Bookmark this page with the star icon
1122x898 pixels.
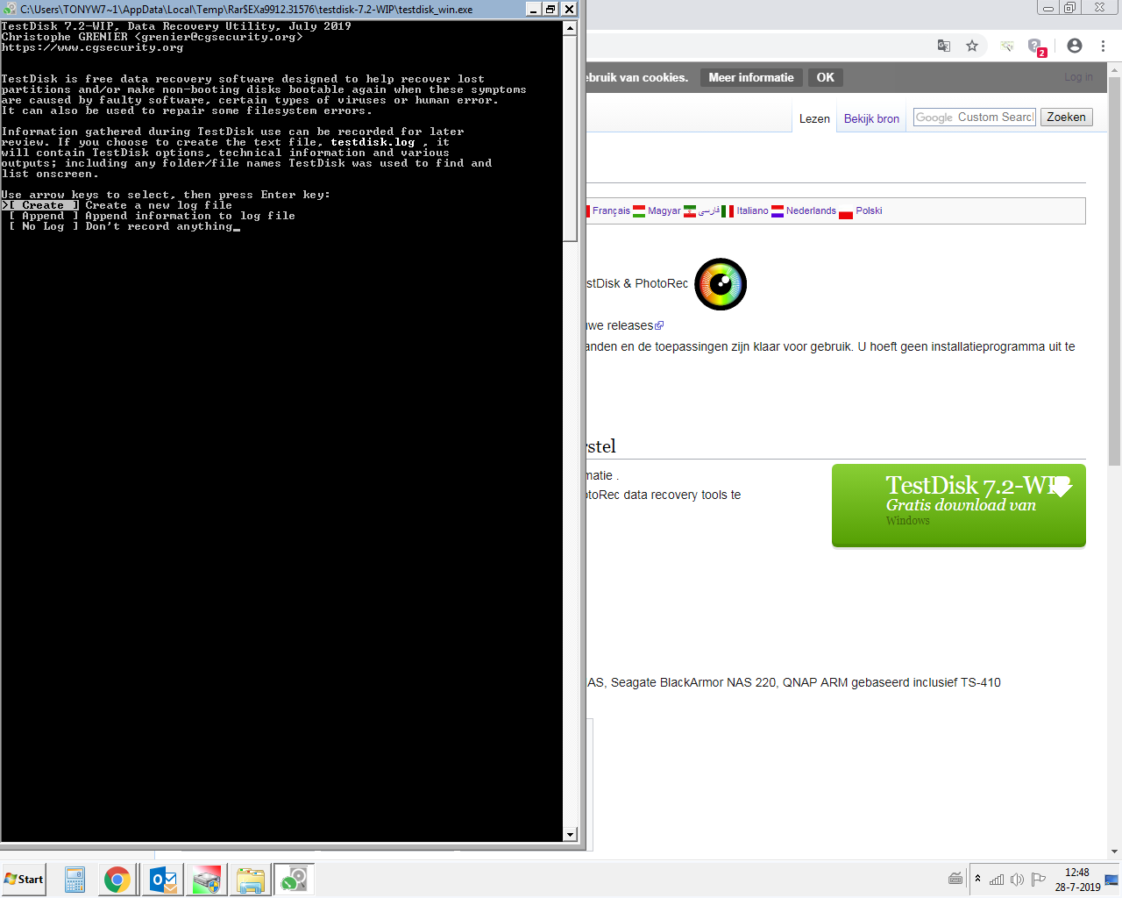tap(972, 46)
